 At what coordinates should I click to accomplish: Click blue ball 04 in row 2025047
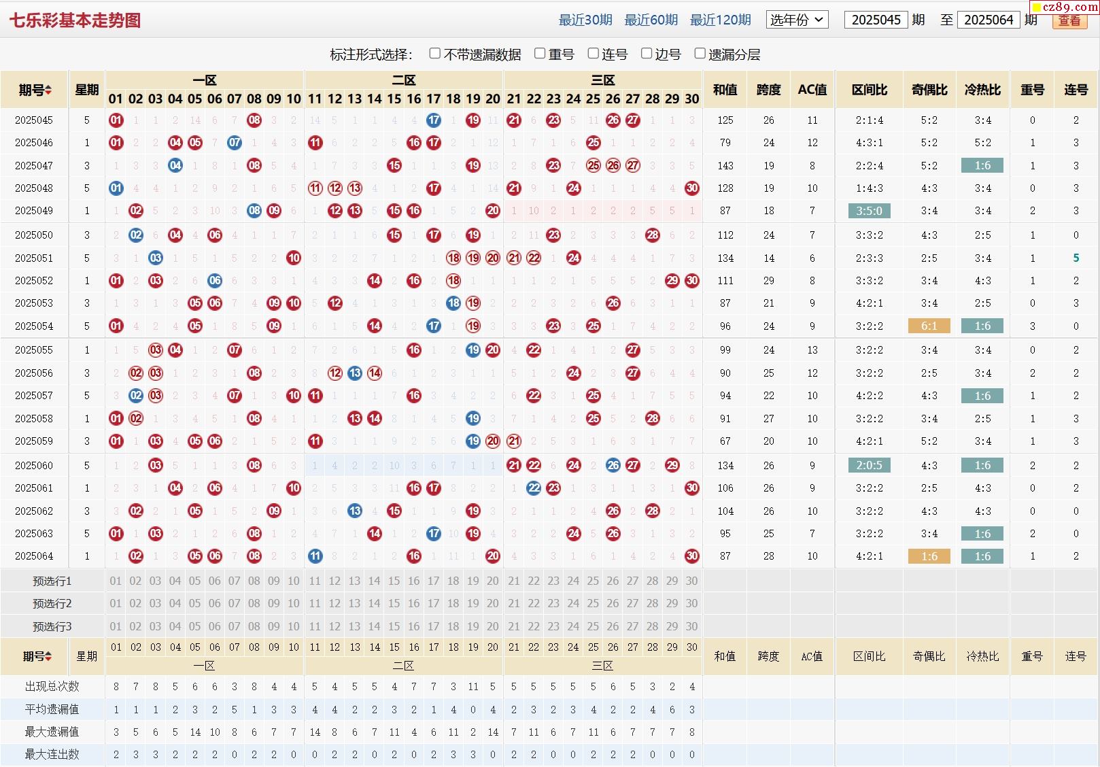click(x=175, y=166)
